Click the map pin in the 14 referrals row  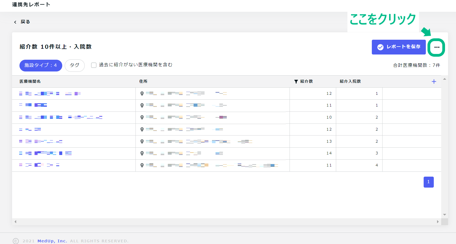pos(142,153)
